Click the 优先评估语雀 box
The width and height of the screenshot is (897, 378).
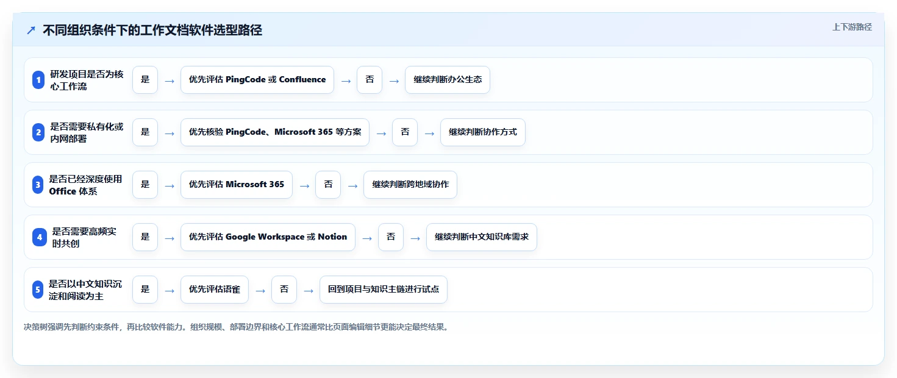215,290
